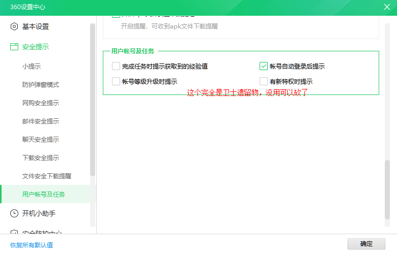Select 邮件安全提示 in sidebar
Screen dimensions: 397x254
click(x=41, y=121)
